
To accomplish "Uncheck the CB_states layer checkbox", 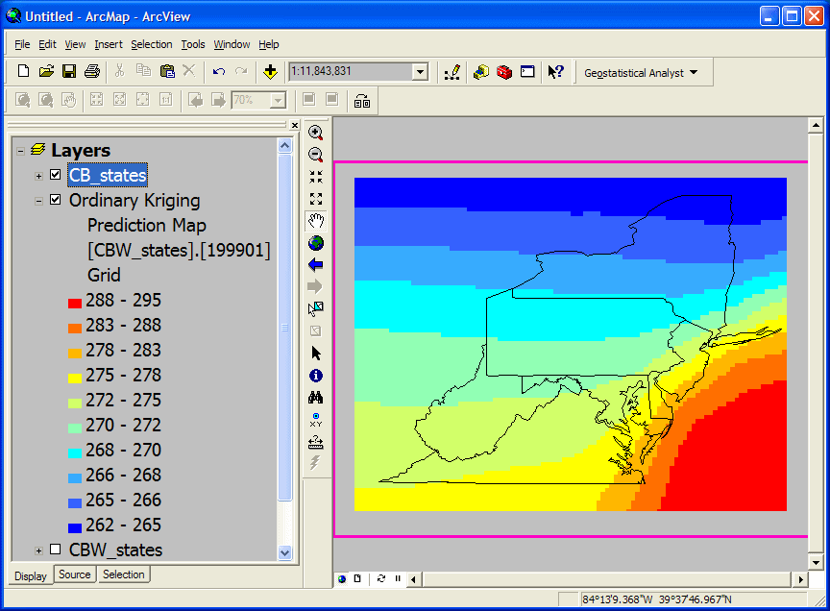I will 55,175.
